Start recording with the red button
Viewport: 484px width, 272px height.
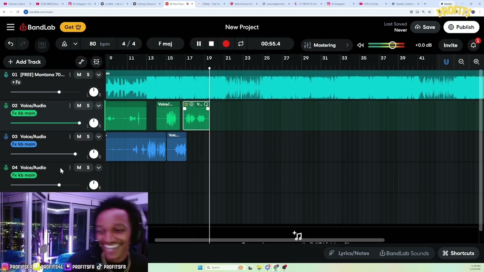pos(226,44)
